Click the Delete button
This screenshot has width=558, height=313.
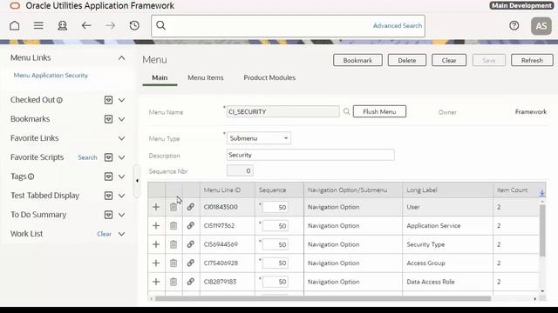click(x=407, y=60)
